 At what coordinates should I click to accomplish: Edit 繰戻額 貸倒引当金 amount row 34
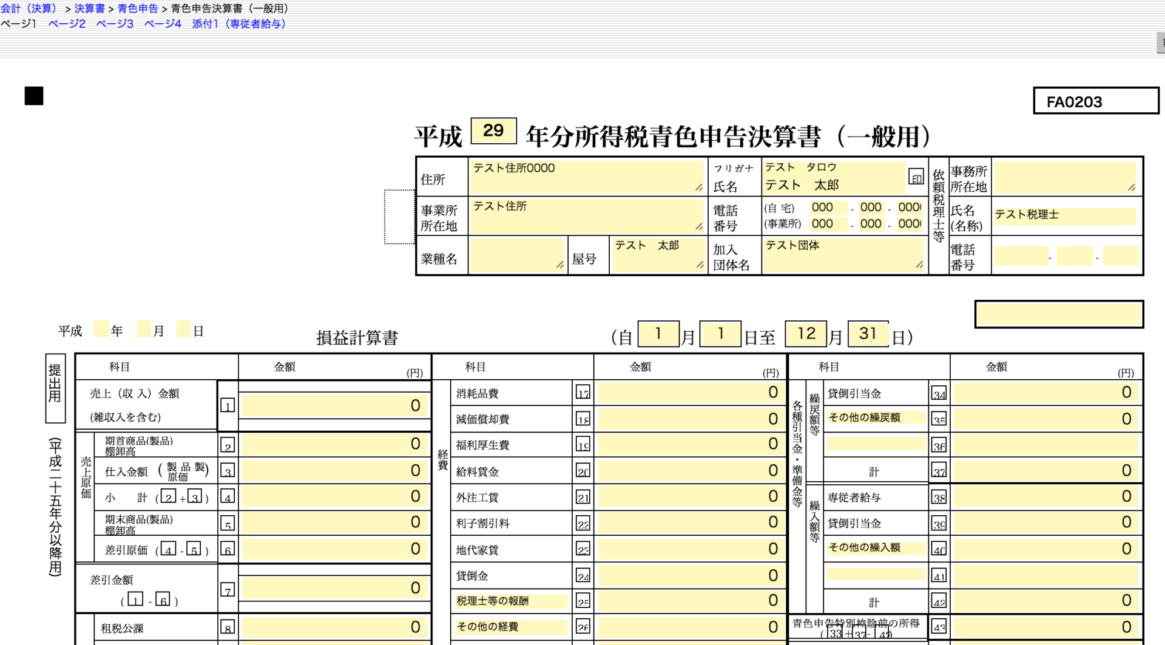click(x=1046, y=393)
